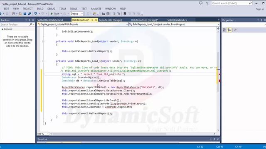Close the Error List panel
Viewport: 266px width, 149px height.
click(218, 139)
